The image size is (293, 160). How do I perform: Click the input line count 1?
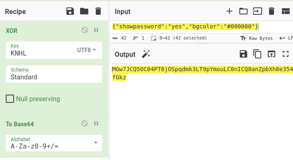pyautogui.click(x=139, y=38)
